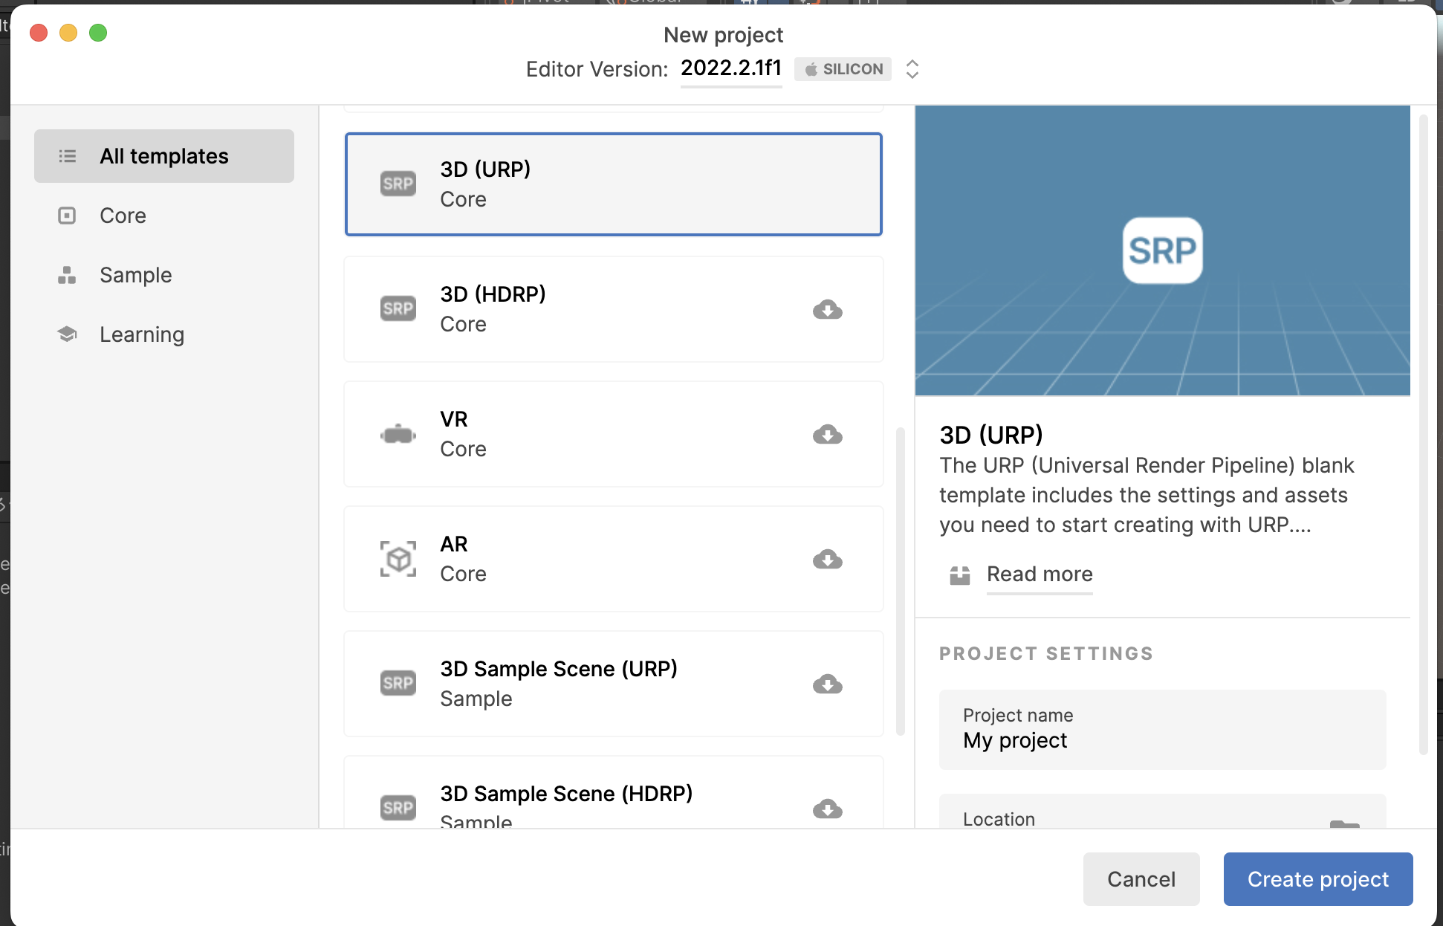Download the VR Core template
Screen dimensions: 1443x926
827,434
